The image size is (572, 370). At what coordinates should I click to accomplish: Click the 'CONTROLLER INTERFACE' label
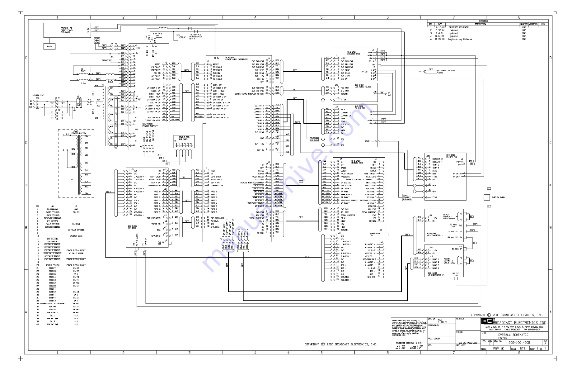coord(236,59)
